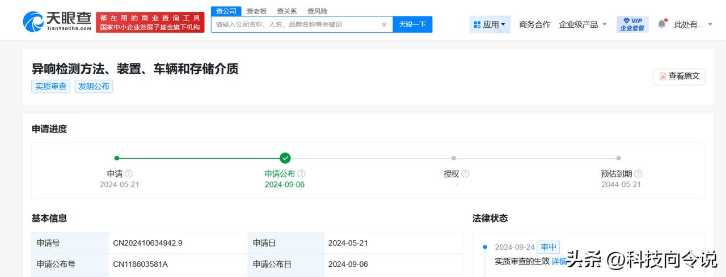Click the green 2024-09-06 progress date
The image size is (726, 277).
[285, 185]
